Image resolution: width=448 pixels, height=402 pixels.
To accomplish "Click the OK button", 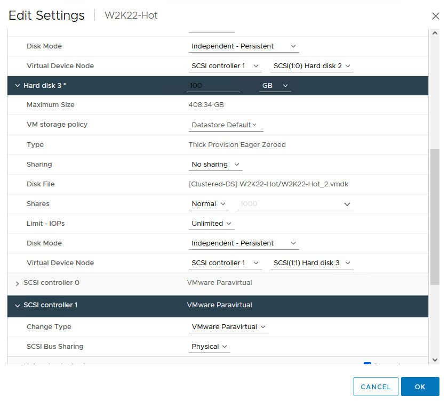I will pyautogui.click(x=420, y=387).
